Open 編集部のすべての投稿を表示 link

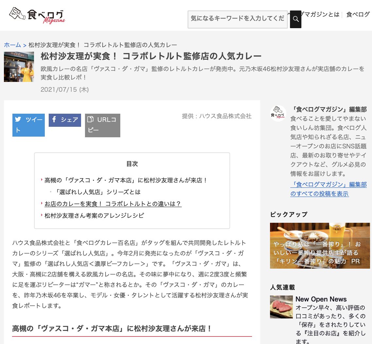click(328, 189)
